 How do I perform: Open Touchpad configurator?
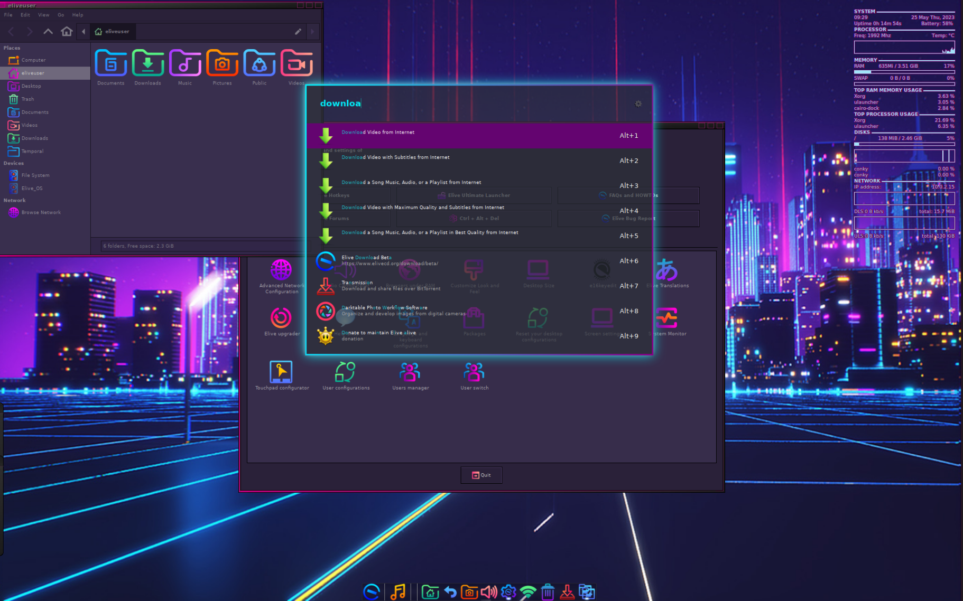click(x=282, y=375)
